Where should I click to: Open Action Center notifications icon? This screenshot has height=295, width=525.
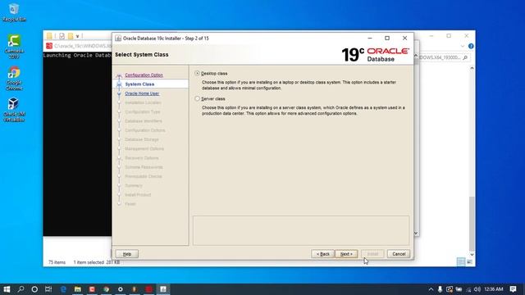[513, 289]
